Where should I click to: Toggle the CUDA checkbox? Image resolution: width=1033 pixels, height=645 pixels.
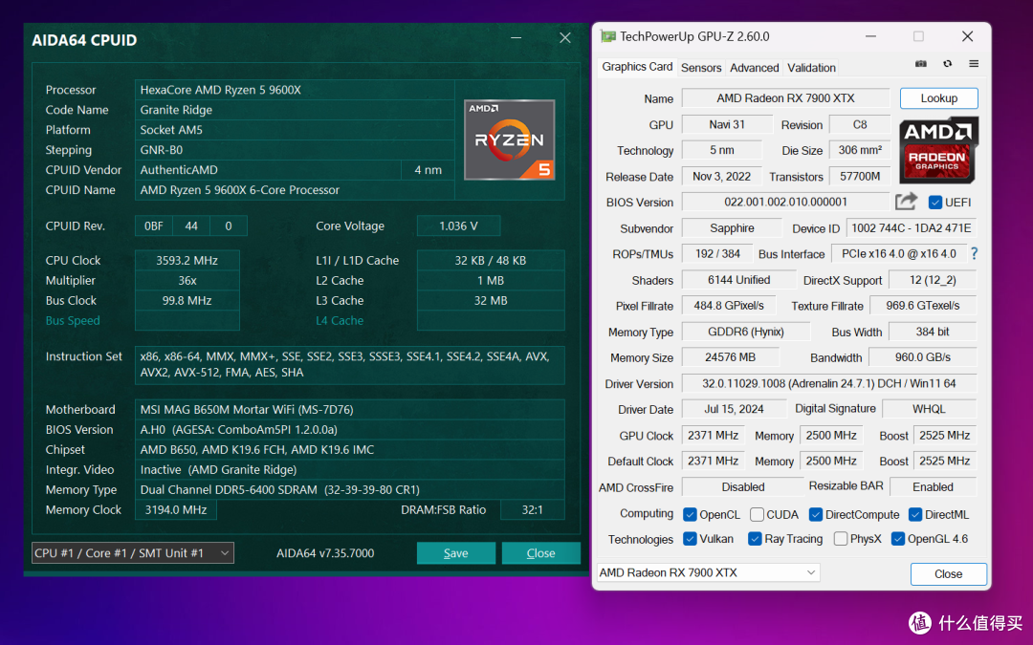757,514
